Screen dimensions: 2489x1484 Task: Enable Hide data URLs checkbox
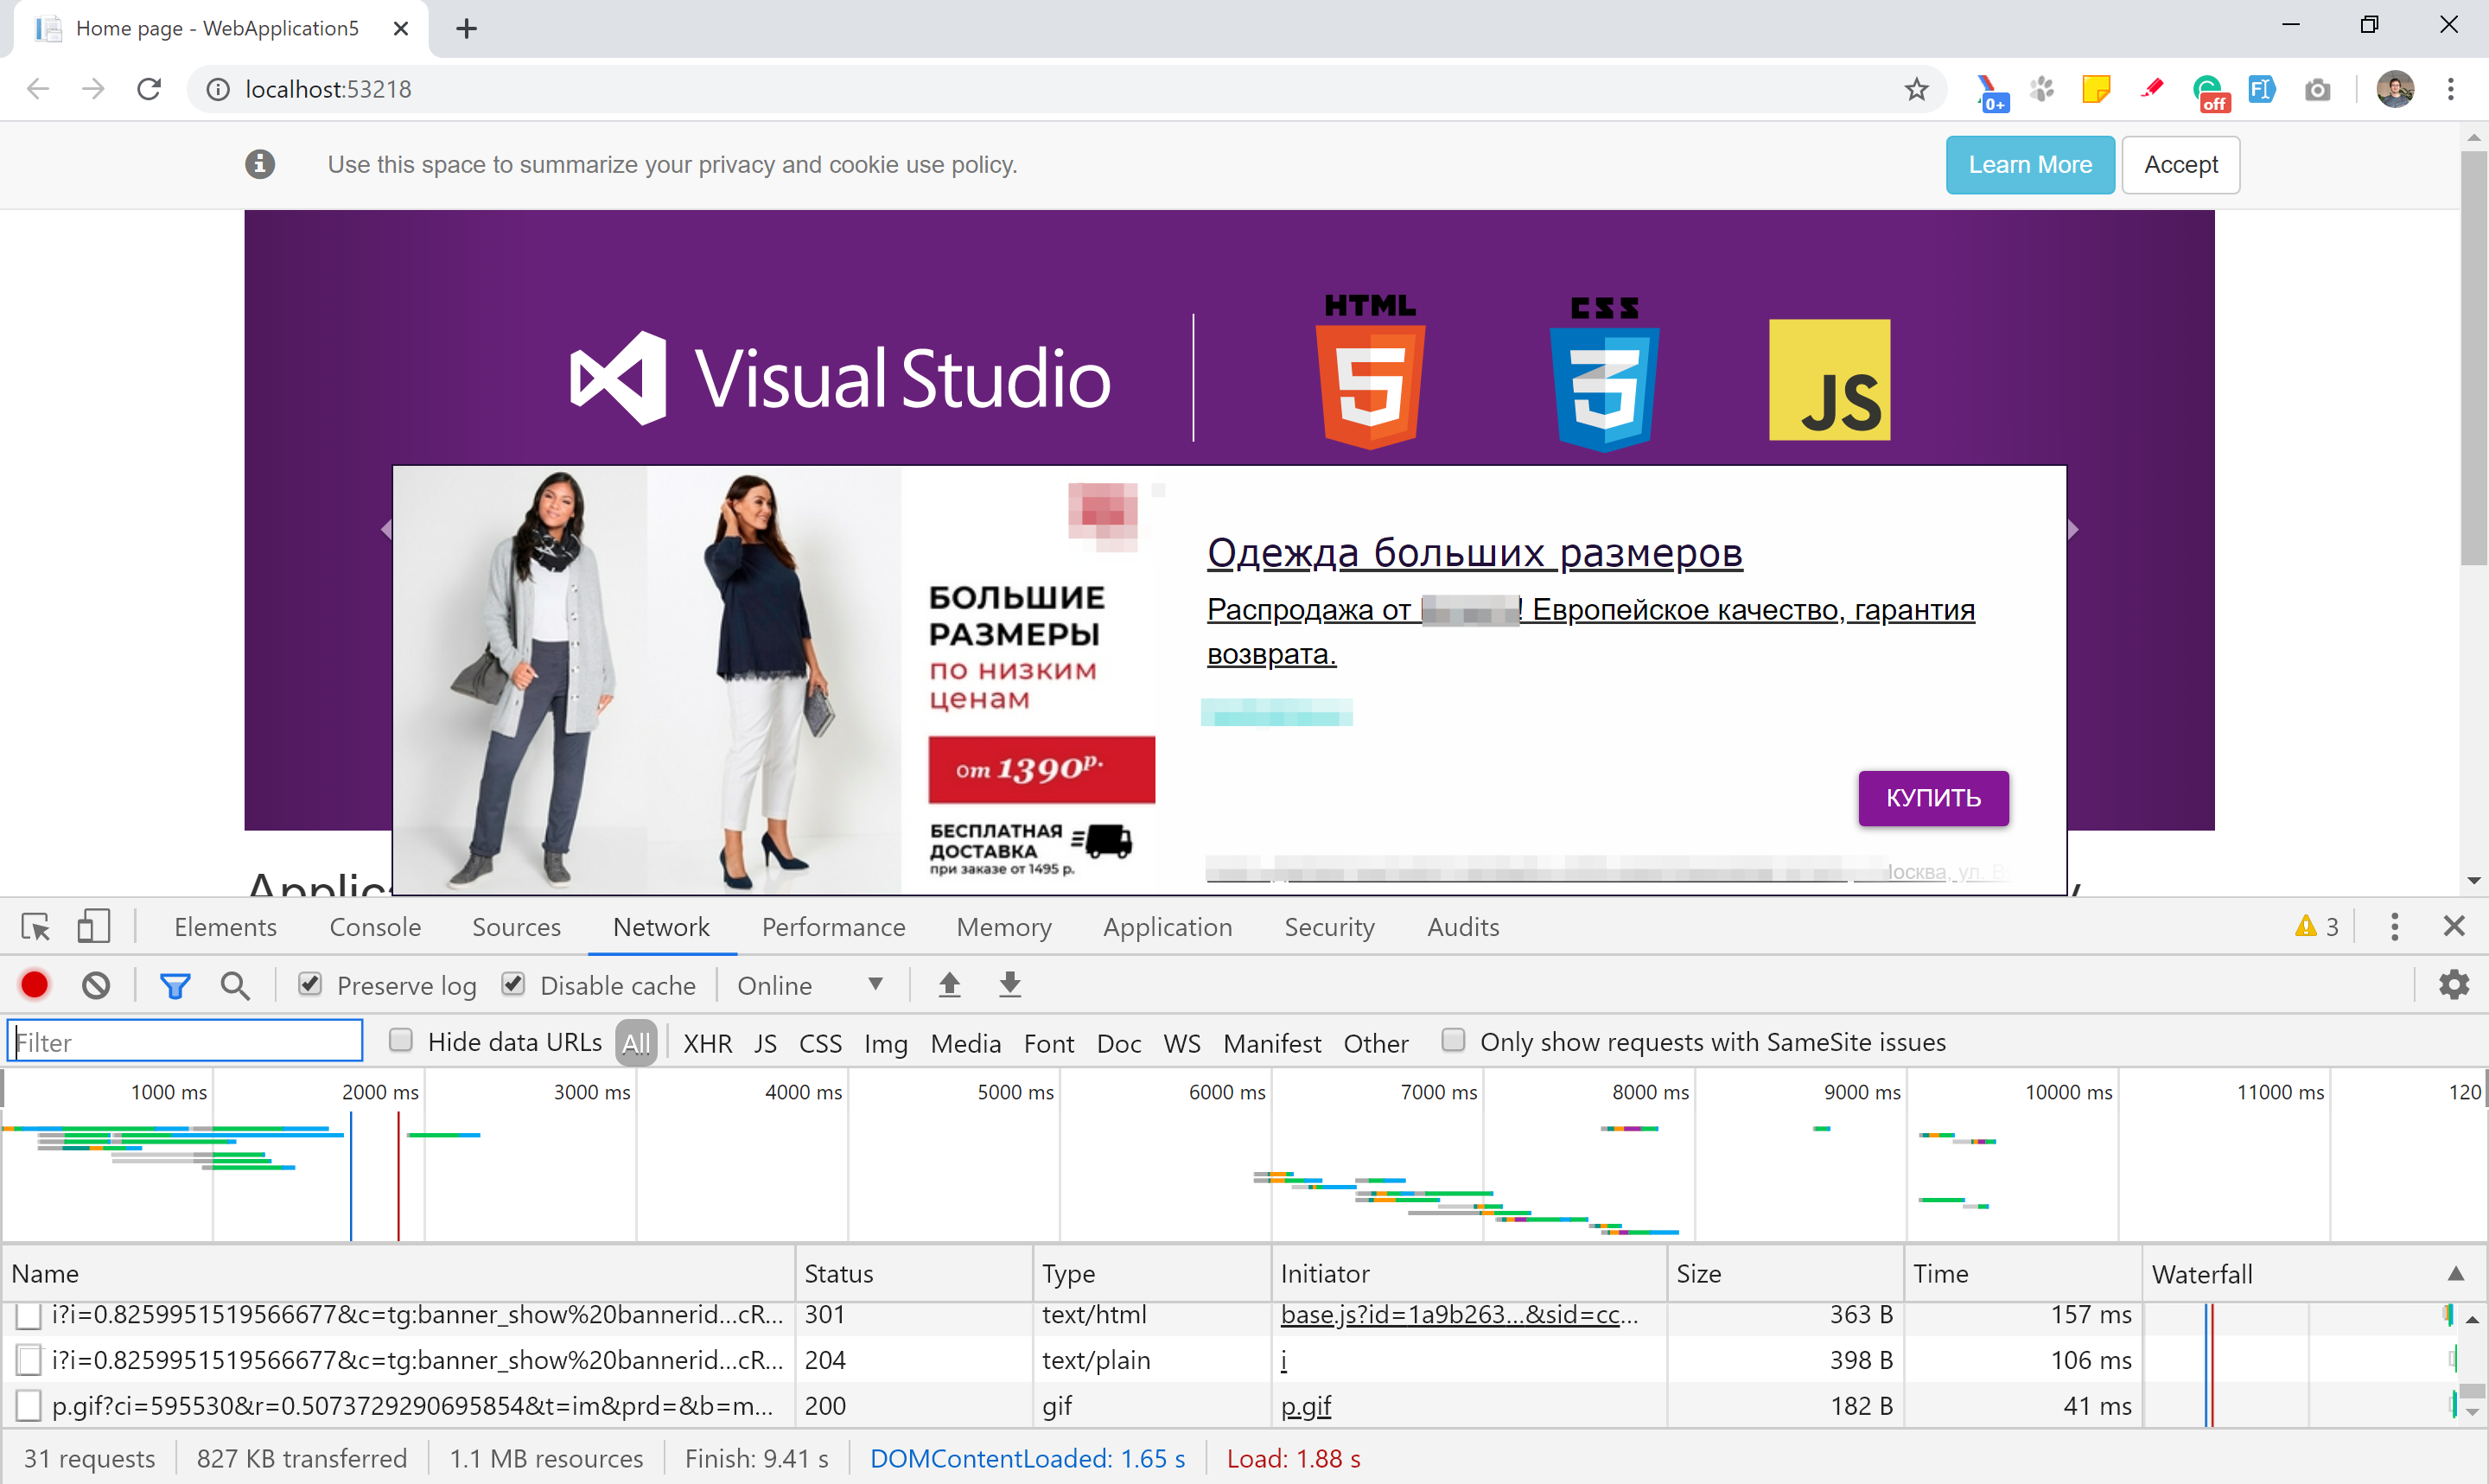(401, 1041)
